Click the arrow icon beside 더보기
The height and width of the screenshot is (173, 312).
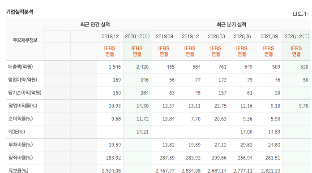point(308,14)
